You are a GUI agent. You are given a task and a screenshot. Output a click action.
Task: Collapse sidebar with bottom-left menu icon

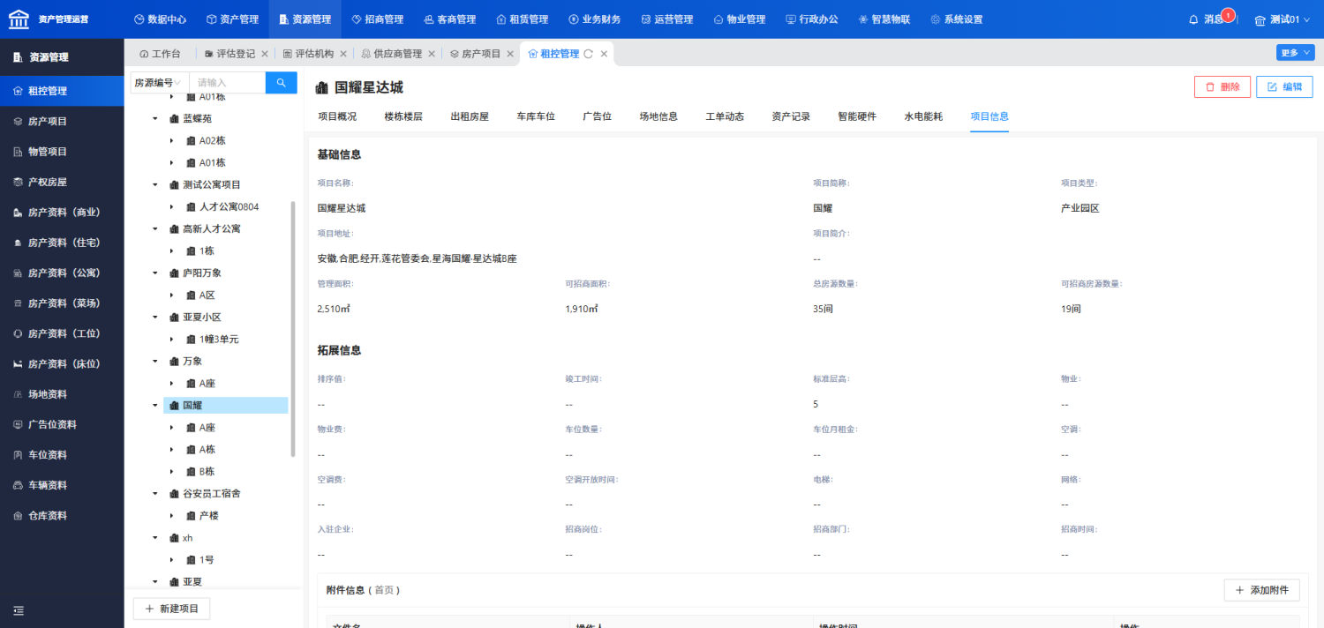(18, 610)
